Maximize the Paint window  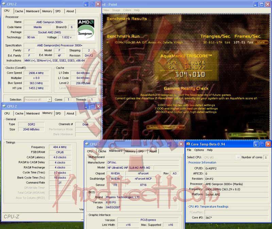pos(262,4)
